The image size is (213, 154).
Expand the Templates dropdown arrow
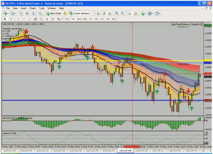pos(159,13)
